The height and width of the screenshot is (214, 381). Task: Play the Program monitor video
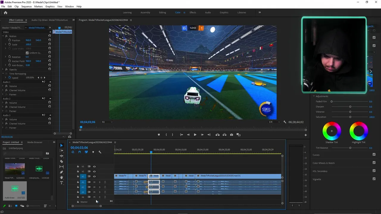click(195, 135)
